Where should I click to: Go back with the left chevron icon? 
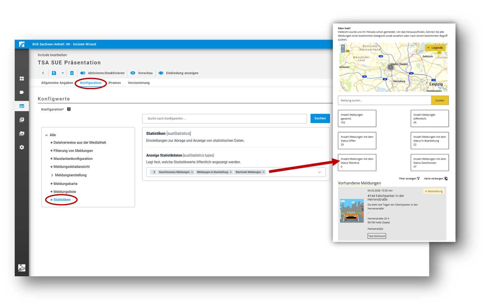tap(43, 73)
